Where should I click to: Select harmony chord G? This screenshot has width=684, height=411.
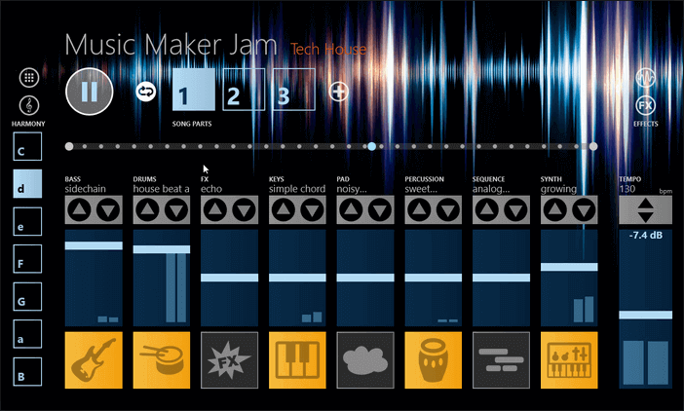[27, 296]
